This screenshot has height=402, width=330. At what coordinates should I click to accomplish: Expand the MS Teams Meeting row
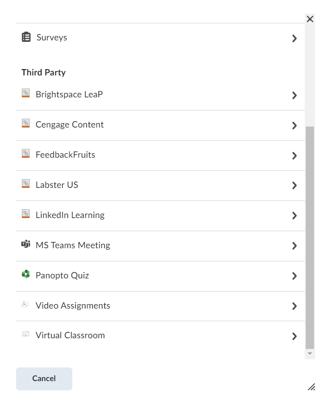(x=295, y=245)
